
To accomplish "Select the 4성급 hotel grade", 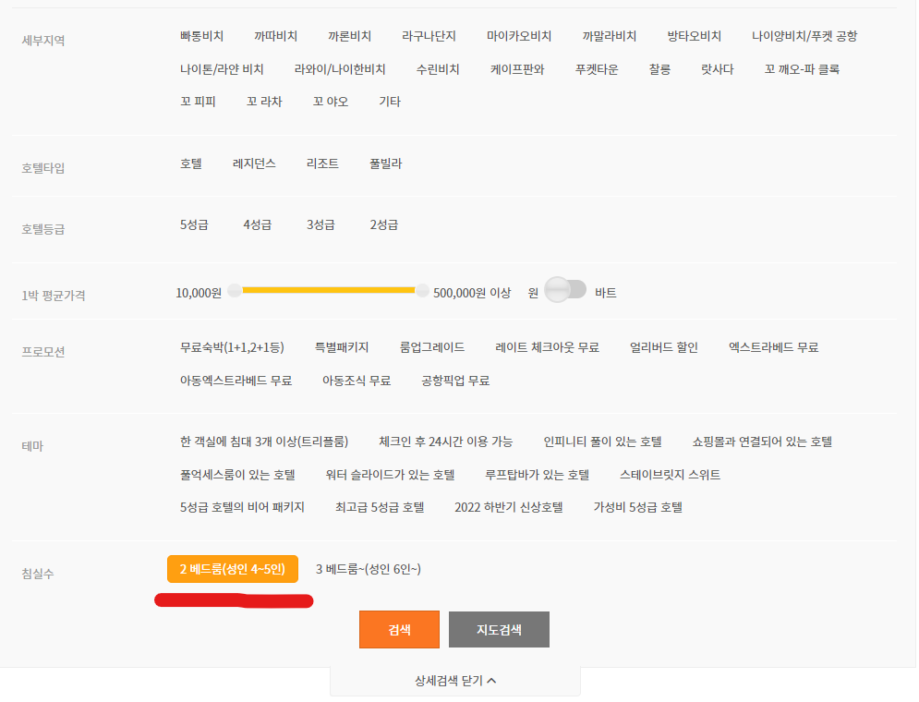I will click(x=258, y=224).
